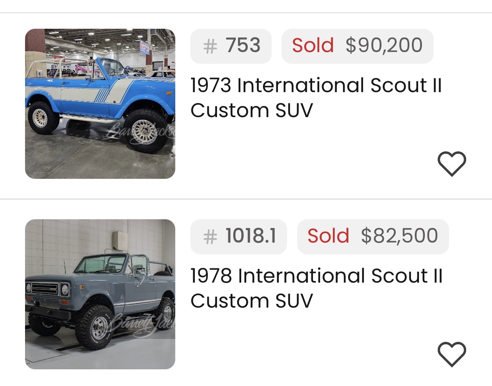Click the Sold $90,200 price badge
The width and height of the screenshot is (492, 386).
[x=357, y=46]
